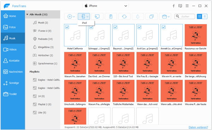The width and height of the screenshot is (212, 130).
Task: Open Videos section in sidebar
Action: click(13, 50)
